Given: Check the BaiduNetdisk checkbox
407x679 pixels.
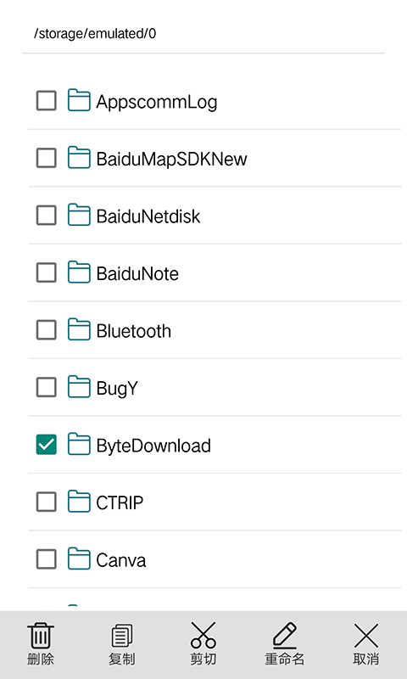Looking at the screenshot, I should [x=47, y=216].
